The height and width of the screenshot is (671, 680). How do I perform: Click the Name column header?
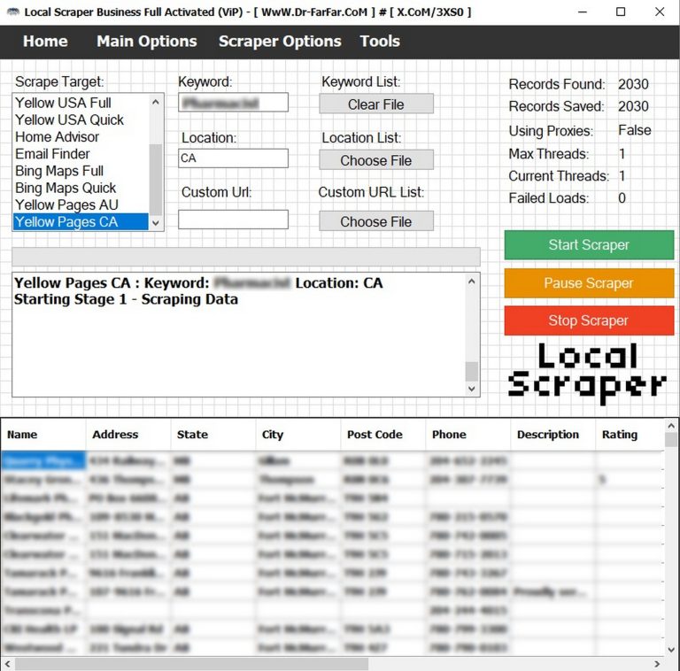coord(42,435)
